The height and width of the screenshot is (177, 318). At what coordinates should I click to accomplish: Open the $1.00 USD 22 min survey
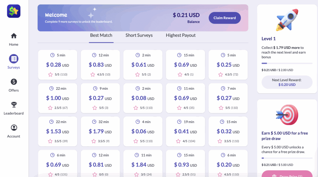click(x=58, y=98)
